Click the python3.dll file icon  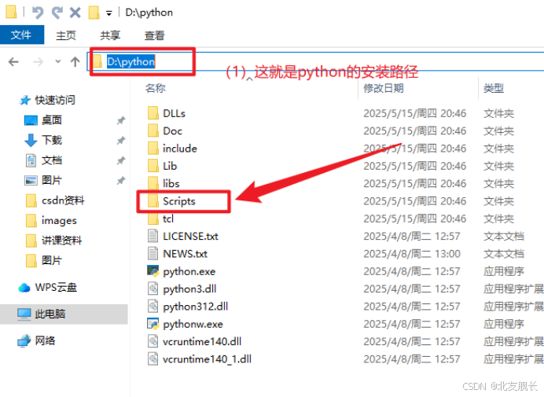pyautogui.click(x=153, y=289)
